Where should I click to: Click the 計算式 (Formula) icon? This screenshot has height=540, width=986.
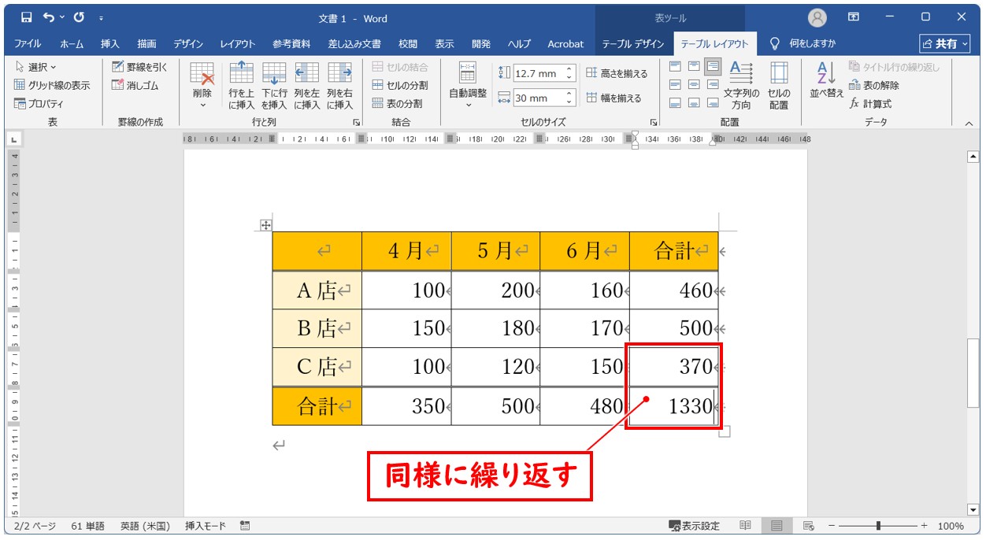pos(854,103)
